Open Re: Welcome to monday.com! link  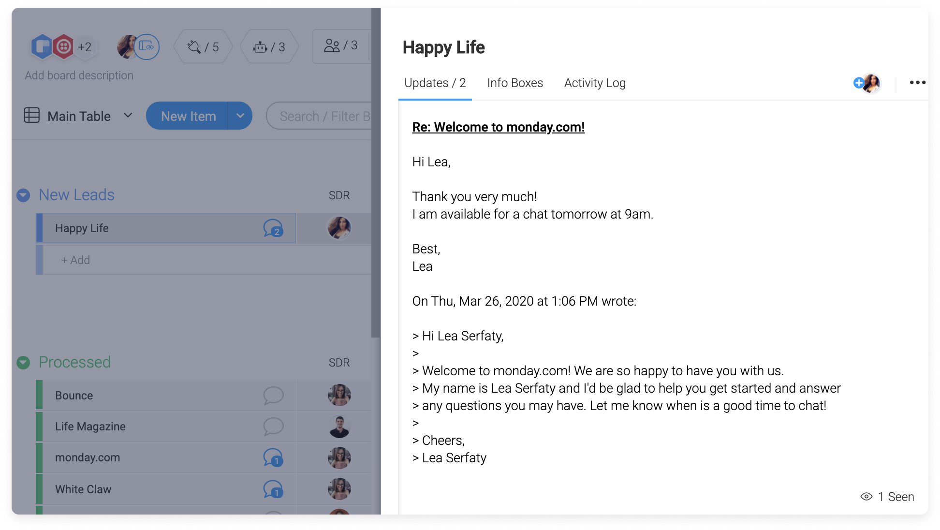(x=498, y=127)
